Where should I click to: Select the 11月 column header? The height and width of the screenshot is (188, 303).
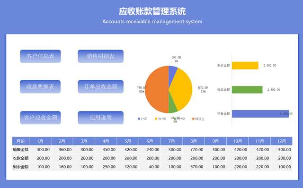[259, 141]
